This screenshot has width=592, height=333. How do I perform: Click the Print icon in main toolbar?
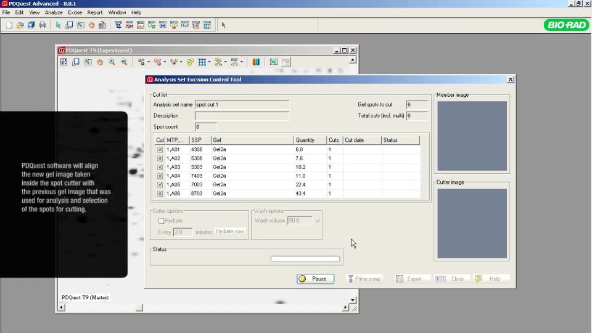click(42, 25)
